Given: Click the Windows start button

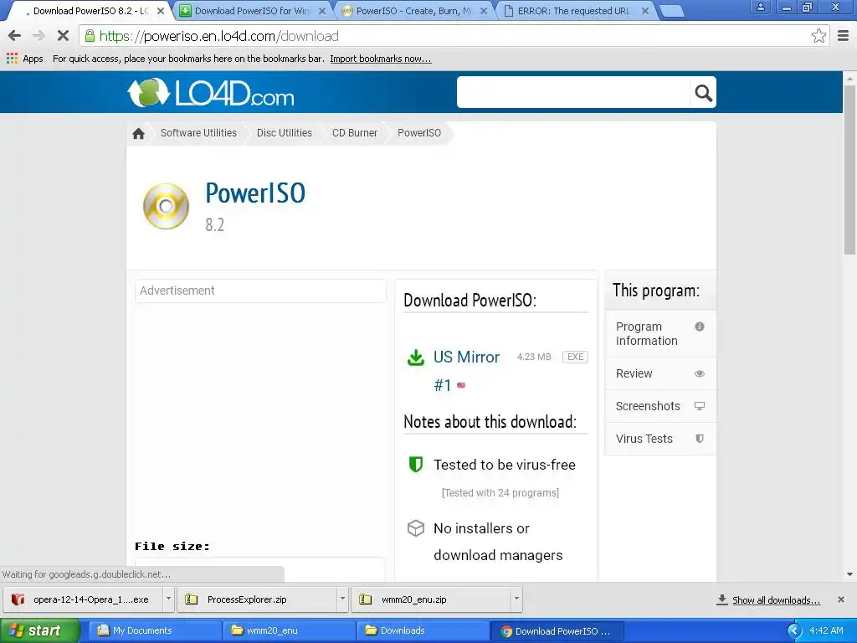Looking at the screenshot, I should click(39, 630).
